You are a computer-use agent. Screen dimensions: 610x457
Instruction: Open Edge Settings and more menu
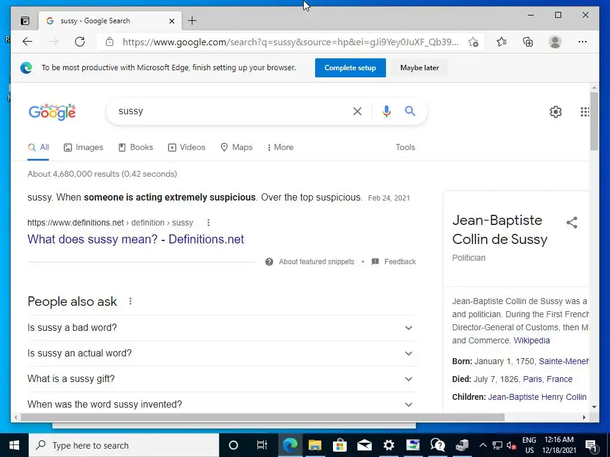(x=583, y=42)
